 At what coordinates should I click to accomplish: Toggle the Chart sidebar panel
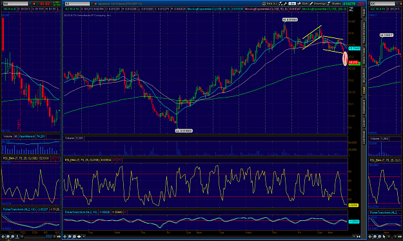pyautogui.click(x=364, y=90)
